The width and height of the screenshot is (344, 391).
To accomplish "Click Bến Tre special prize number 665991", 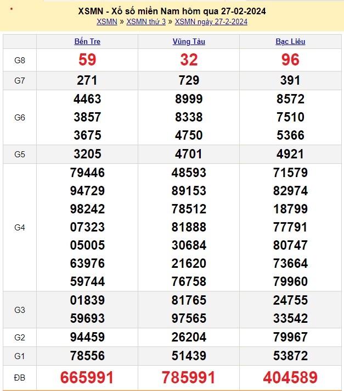I will tap(87, 377).
